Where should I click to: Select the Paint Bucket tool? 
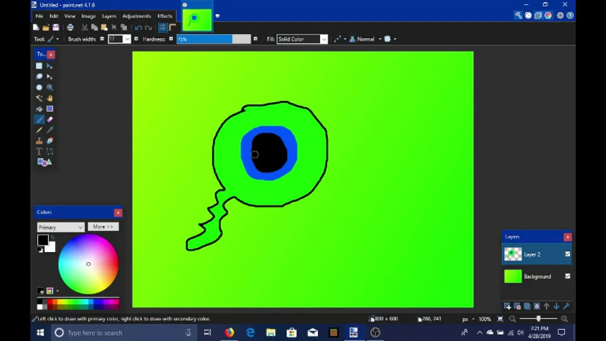tap(39, 109)
